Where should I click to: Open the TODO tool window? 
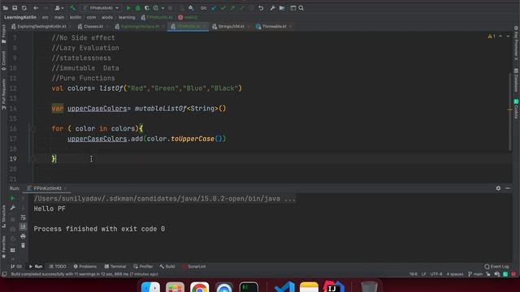click(58, 267)
